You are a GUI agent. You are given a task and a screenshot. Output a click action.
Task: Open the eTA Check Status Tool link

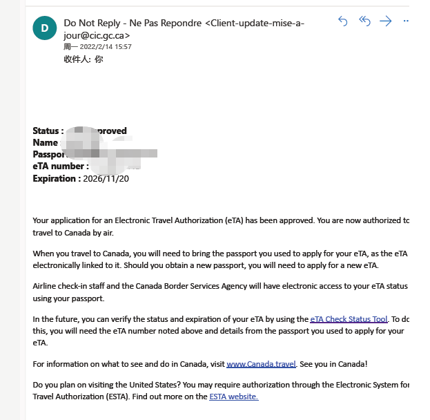tap(349, 319)
